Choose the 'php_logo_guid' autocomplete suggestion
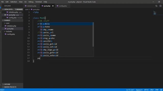 coord(66,50)
